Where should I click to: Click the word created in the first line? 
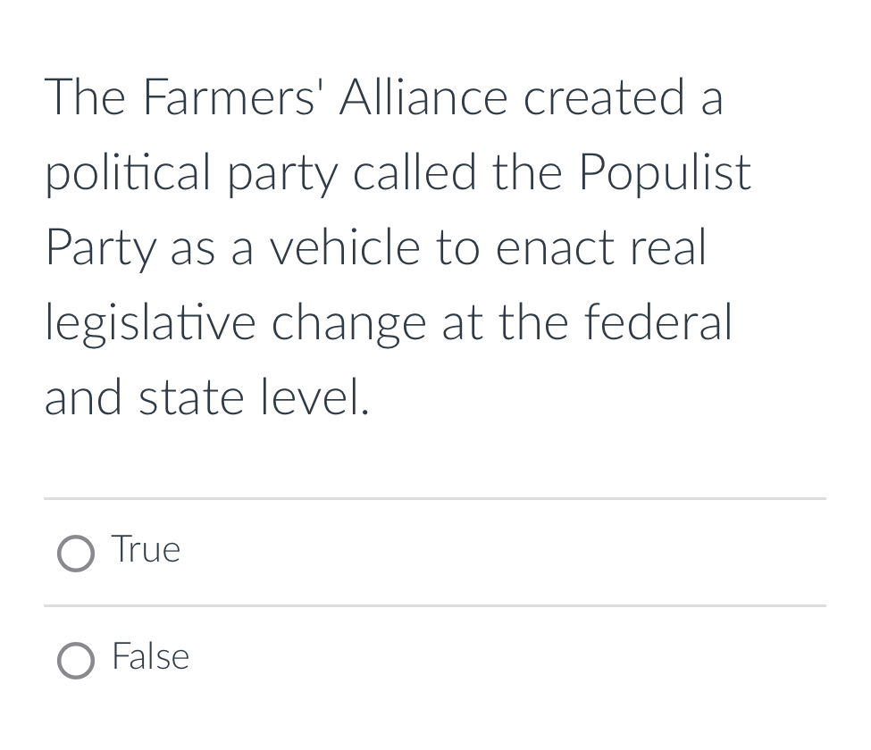tap(605, 97)
